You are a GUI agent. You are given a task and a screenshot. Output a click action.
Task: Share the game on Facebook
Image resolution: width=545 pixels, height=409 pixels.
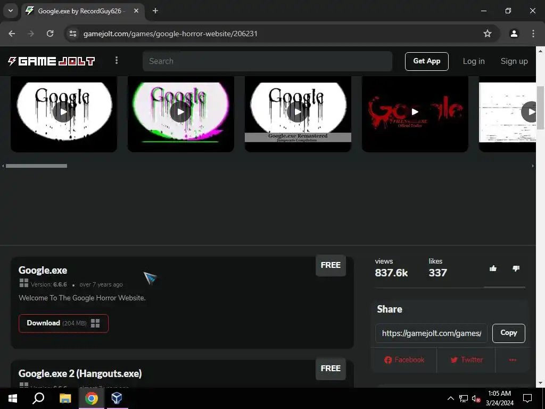pyautogui.click(x=404, y=359)
